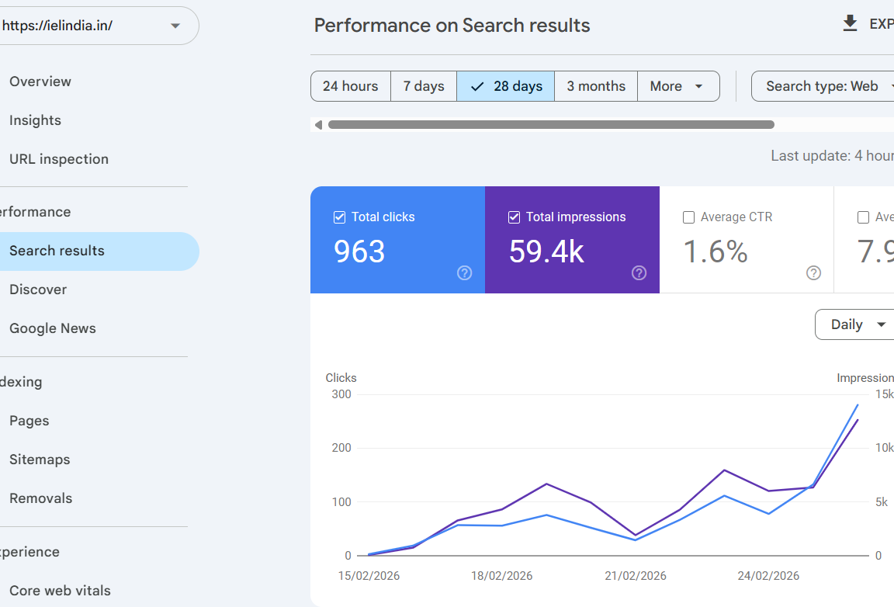Switch to the 3 months range
Image resolution: width=894 pixels, height=607 pixels.
click(x=595, y=86)
